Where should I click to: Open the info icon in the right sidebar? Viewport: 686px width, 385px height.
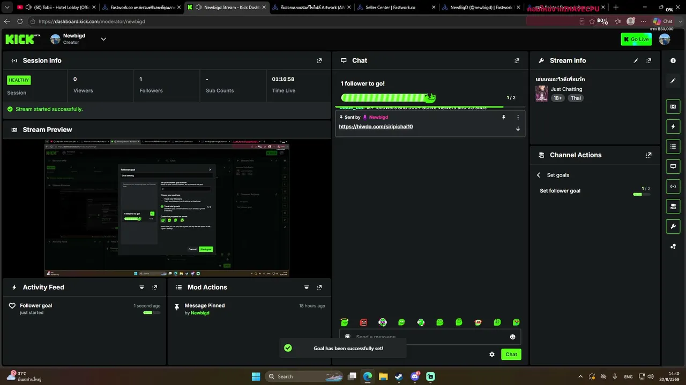[673, 61]
